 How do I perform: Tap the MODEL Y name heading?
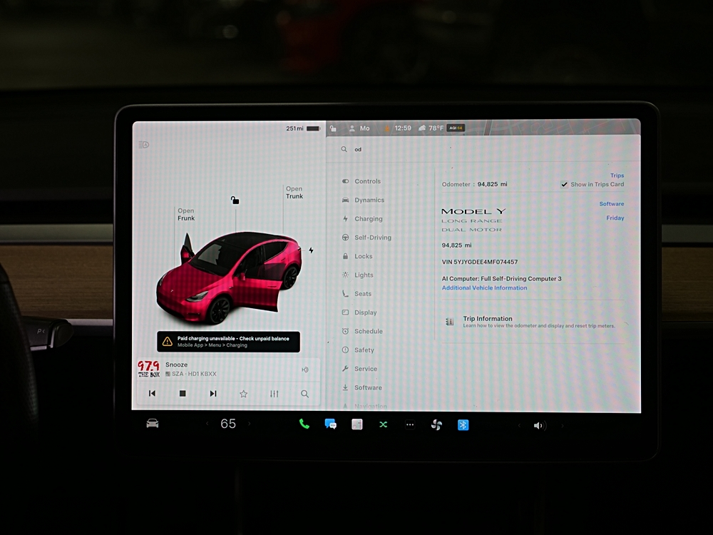(x=473, y=212)
